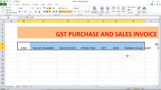Click the Fill Color bucket icon
This screenshot has height=90, width=161.
point(35,12)
